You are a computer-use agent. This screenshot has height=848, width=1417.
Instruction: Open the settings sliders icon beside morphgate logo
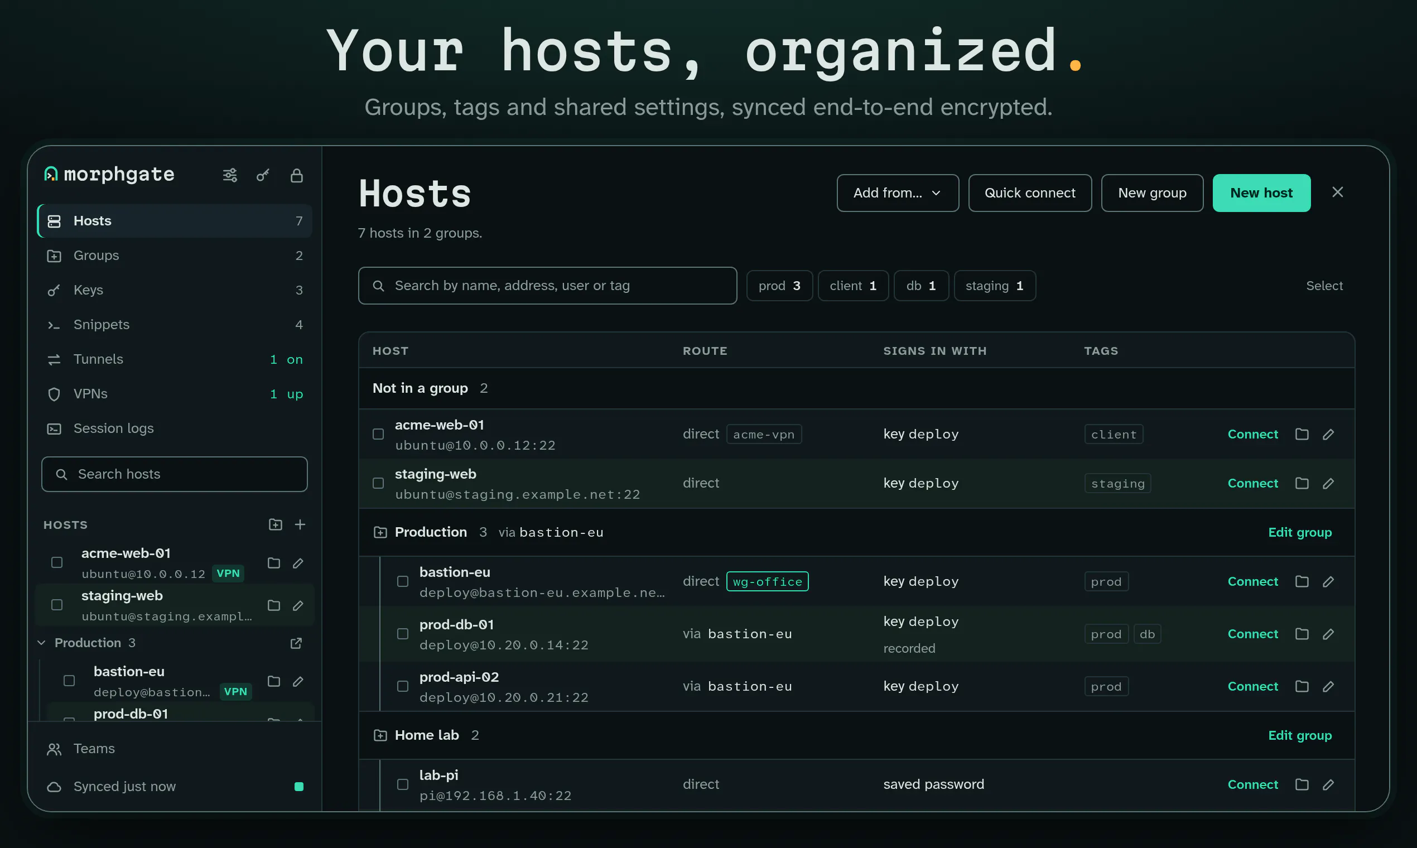tap(230, 175)
